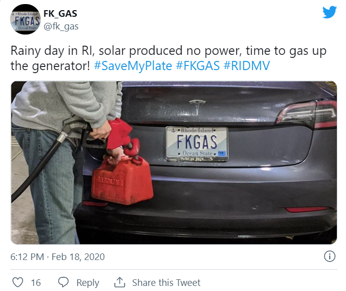Like the tweet with heart icon
346x291 pixels.
pyautogui.click(x=18, y=282)
